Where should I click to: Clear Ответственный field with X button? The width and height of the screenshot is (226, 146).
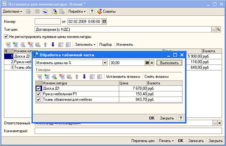219,123
